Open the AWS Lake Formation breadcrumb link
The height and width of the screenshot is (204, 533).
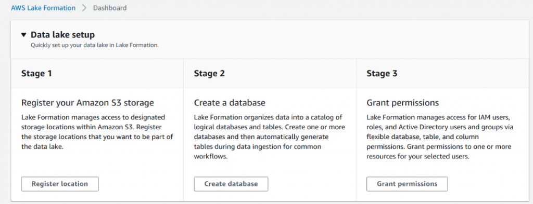pos(43,8)
